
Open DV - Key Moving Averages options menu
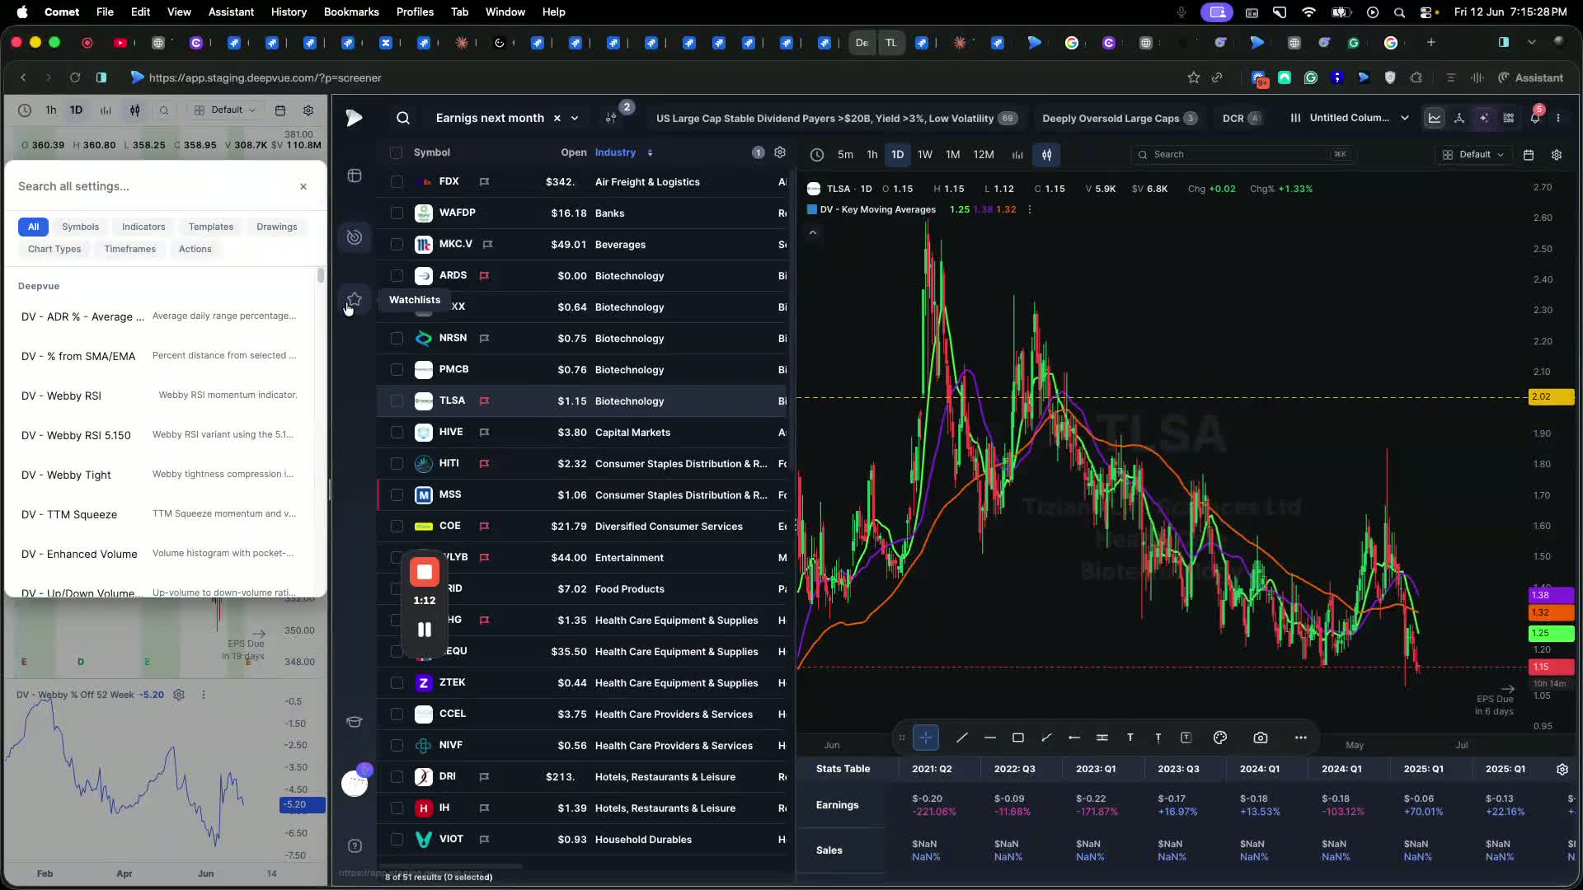[1029, 209]
